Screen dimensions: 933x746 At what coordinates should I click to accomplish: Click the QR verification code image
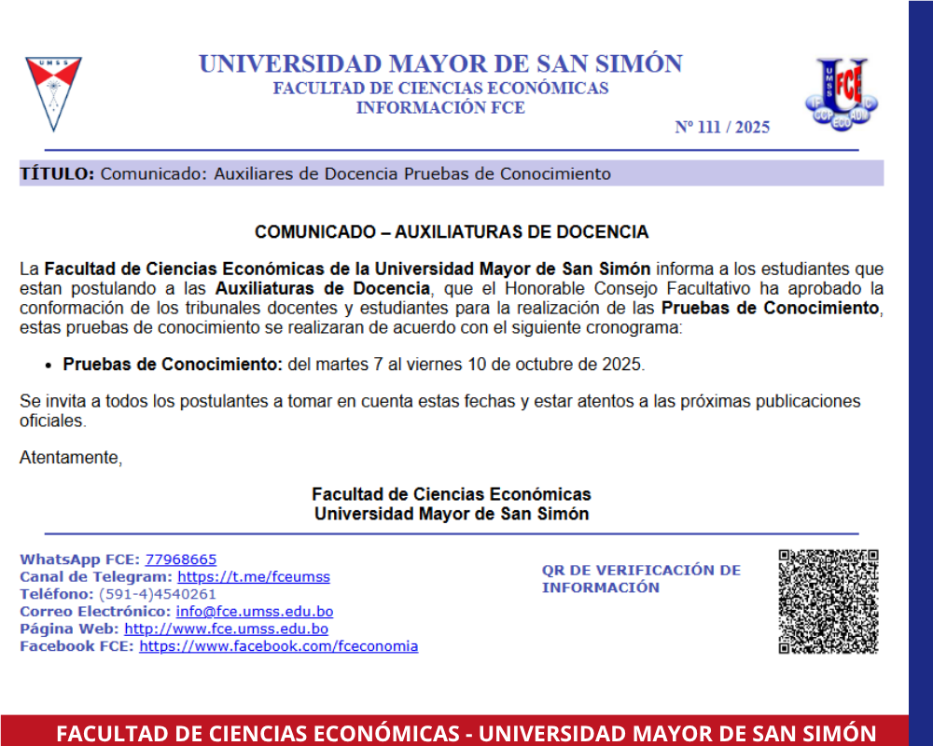(x=829, y=601)
